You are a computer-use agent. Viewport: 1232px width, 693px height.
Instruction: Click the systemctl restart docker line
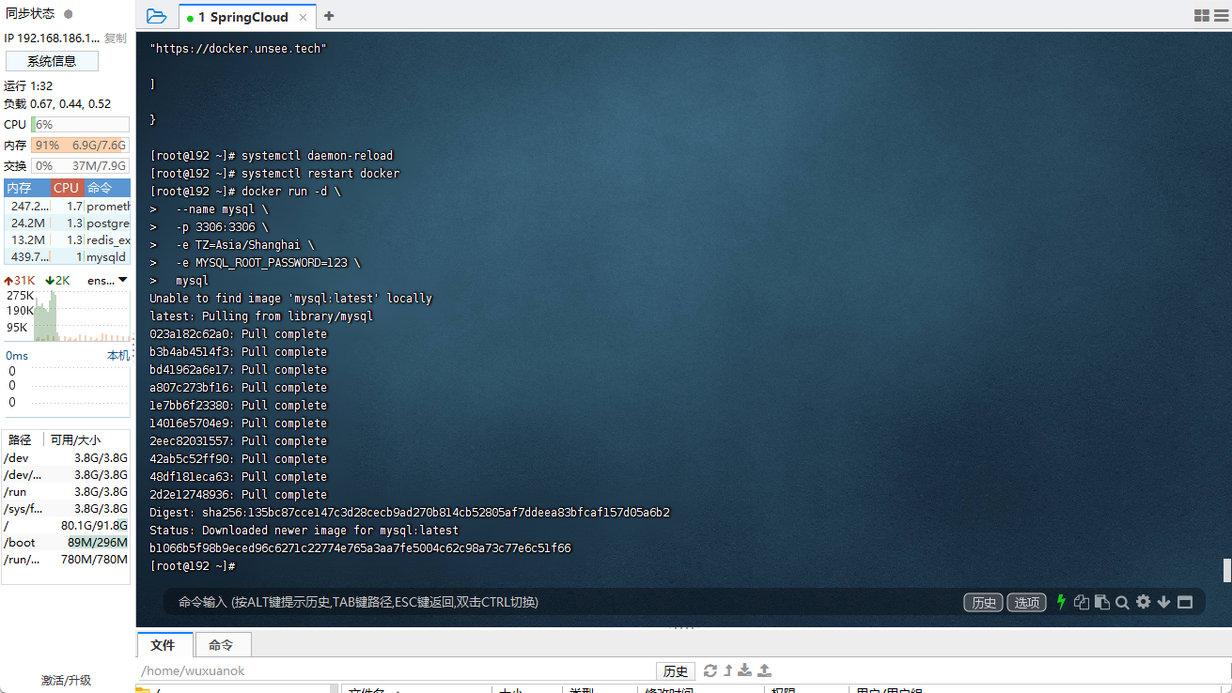point(274,174)
